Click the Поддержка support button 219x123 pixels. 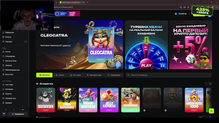click(17, 114)
